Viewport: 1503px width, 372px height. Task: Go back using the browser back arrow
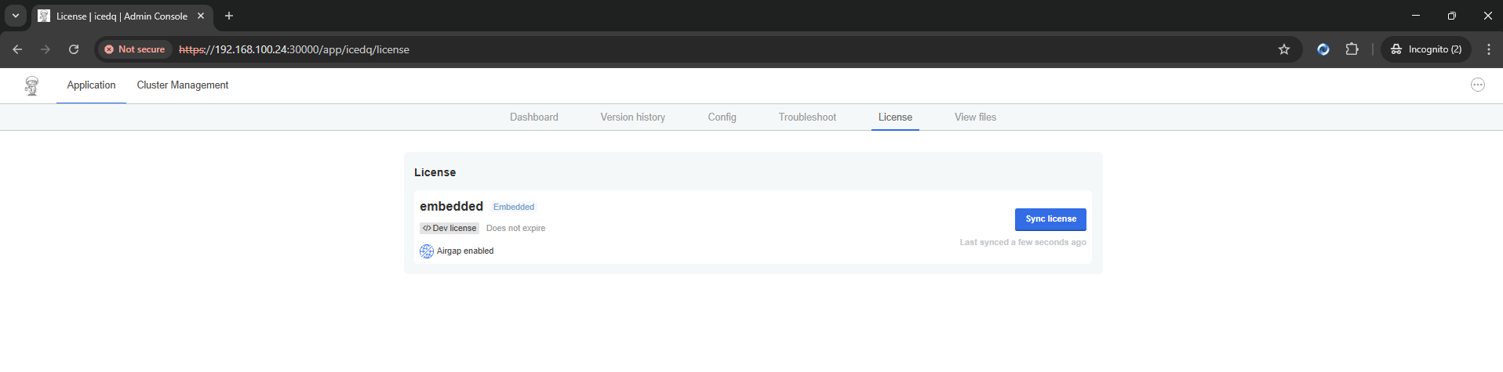(17, 49)
